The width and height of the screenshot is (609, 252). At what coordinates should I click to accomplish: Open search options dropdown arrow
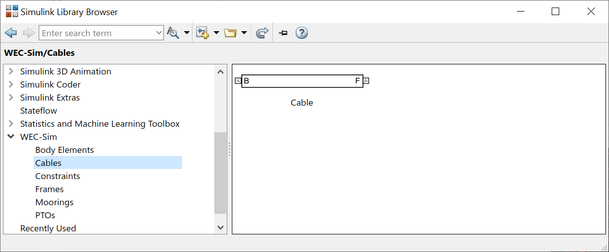(x=187, y=33)
